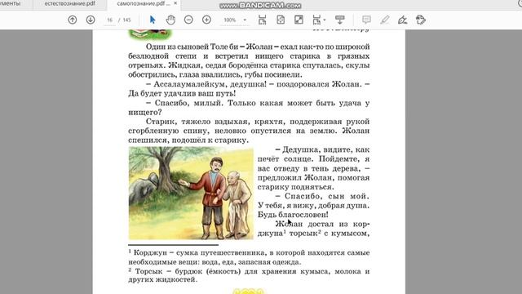Open the page display options dropdown arrow
This screenshot has height=294, width=522.
pos(325,20)
